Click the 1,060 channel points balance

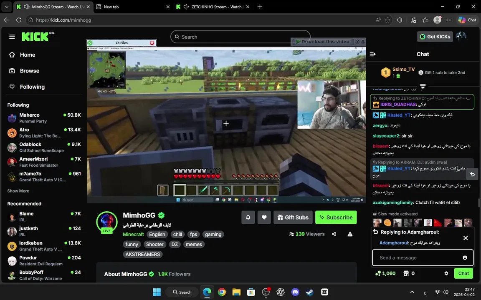point(386,273)
